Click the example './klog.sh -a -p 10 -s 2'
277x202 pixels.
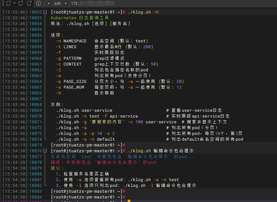click(x=85, y=134)
